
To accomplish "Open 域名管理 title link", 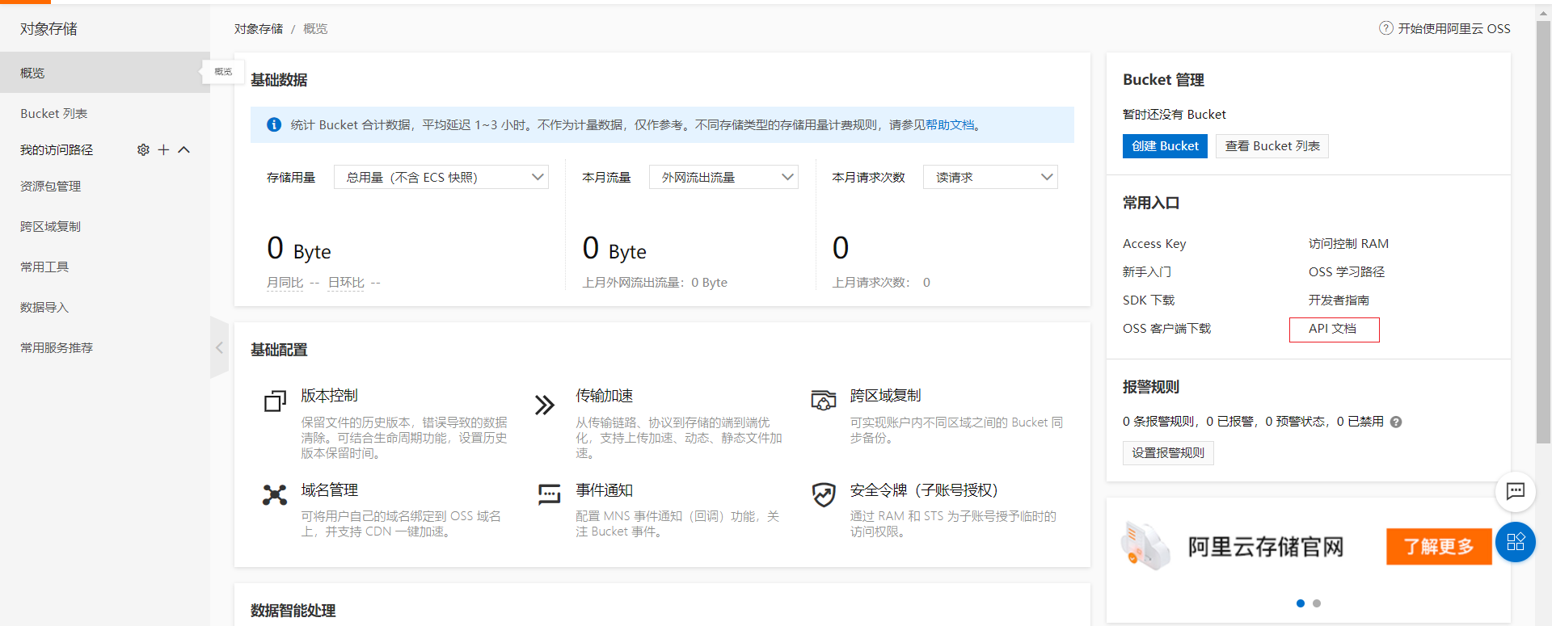I will (x=329, y=490).
